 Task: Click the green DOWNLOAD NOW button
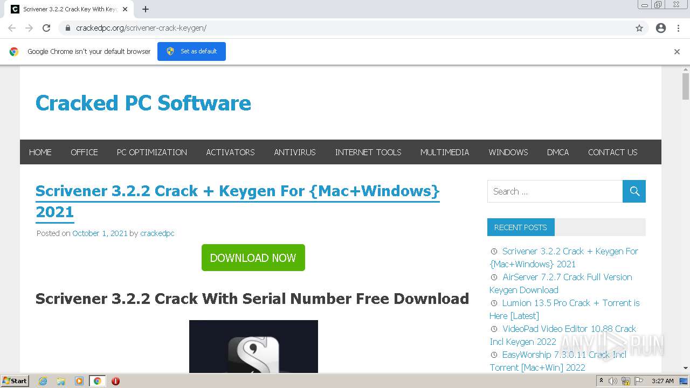click(253, 258)
